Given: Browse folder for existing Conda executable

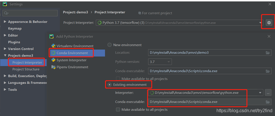Looking at the screenshot, I should (x=267, y=102).
